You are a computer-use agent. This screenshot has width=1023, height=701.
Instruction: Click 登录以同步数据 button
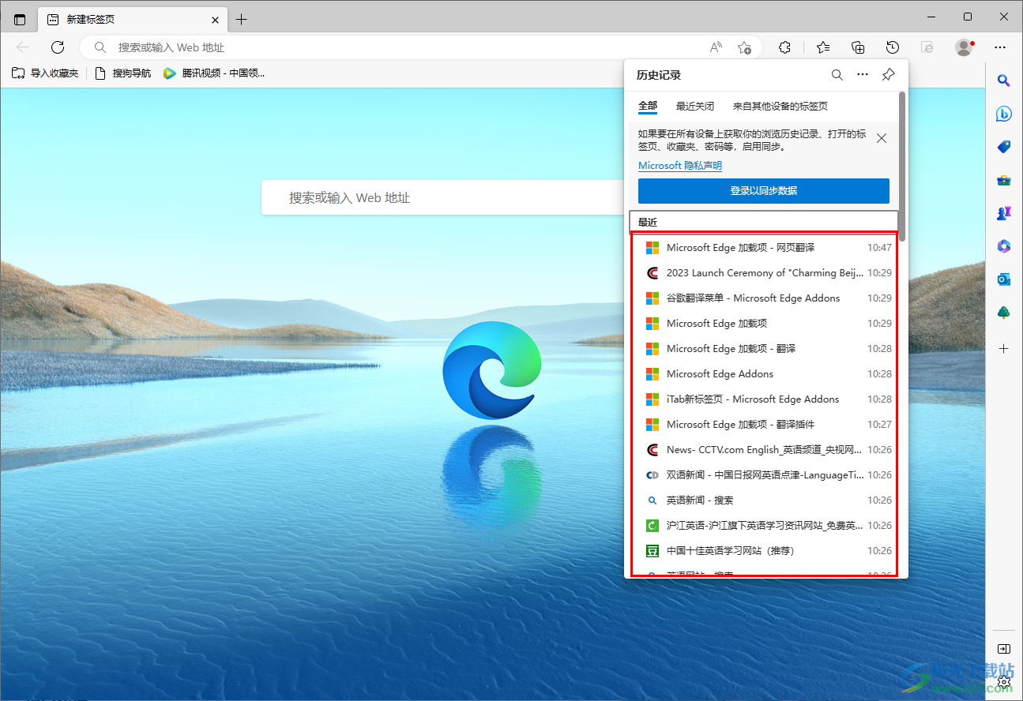tap(764, 191)
